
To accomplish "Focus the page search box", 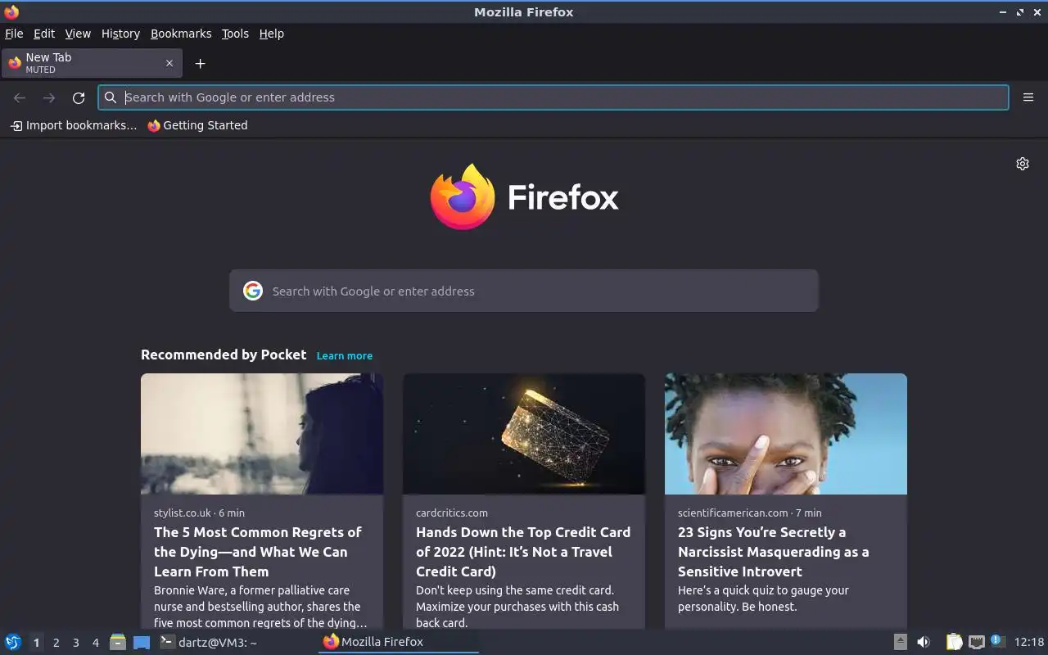I will tap(524, 291).
